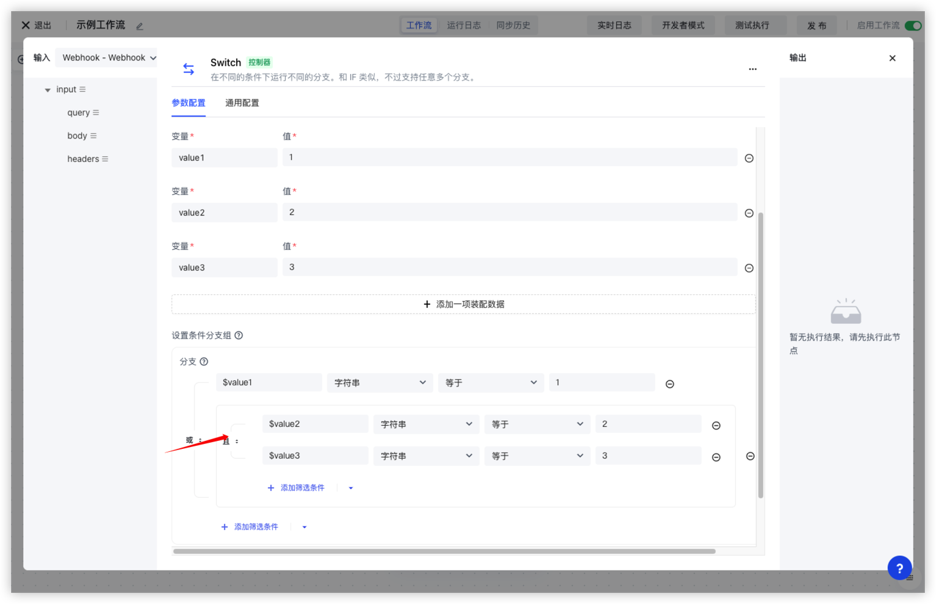The height and width of the screenshot is (604, 936).
Task: Open 字符串 type dropdown in $value1 row
Action: (x=380, y=383)
